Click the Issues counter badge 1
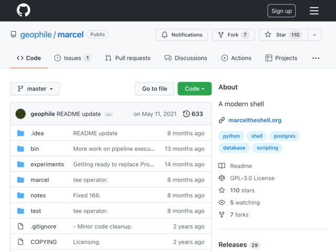The width and height of the screenshot is (336, 252). pyautogui.click(x=88, y=58)
